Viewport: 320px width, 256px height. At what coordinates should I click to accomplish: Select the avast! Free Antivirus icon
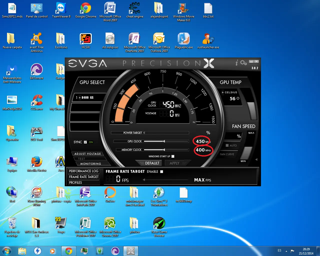pos(37,42)
